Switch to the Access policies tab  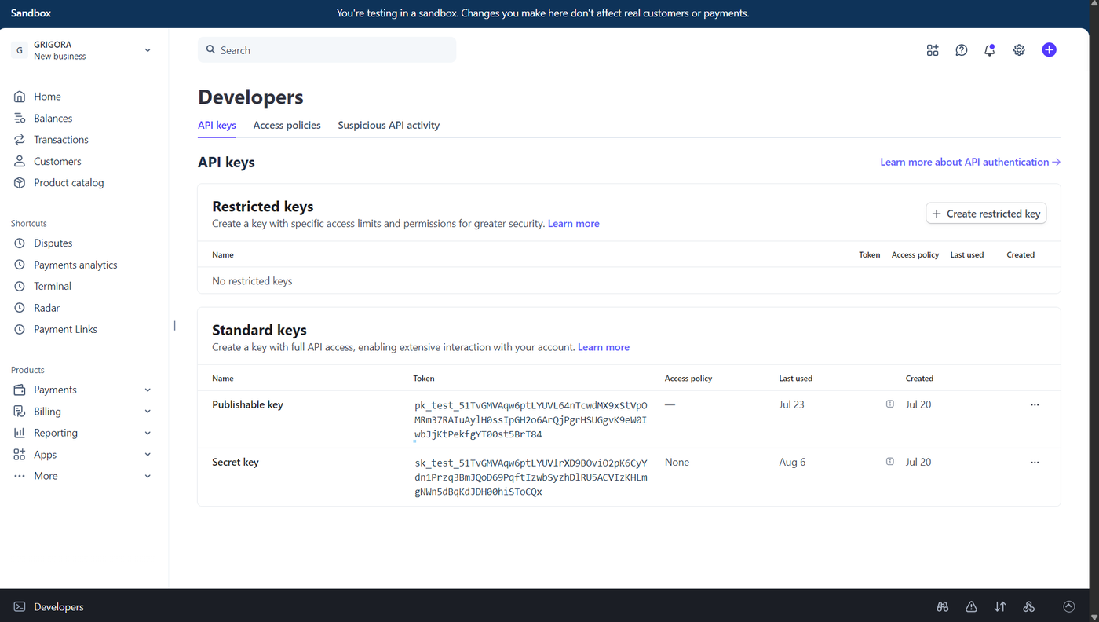(x=287, y=125)
